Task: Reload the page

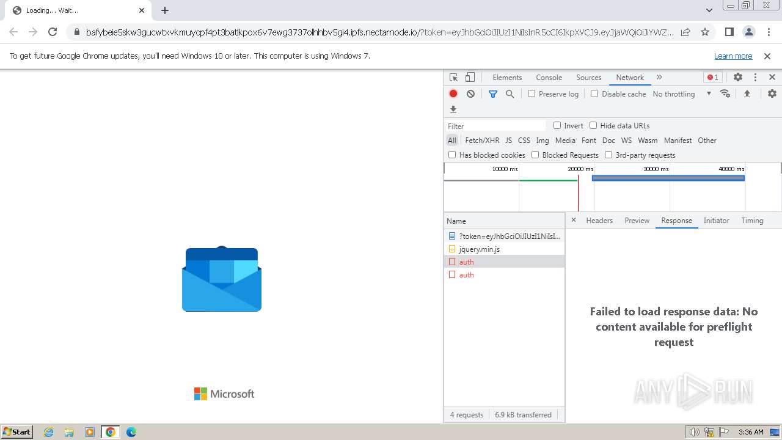Action: click(53, 32)
